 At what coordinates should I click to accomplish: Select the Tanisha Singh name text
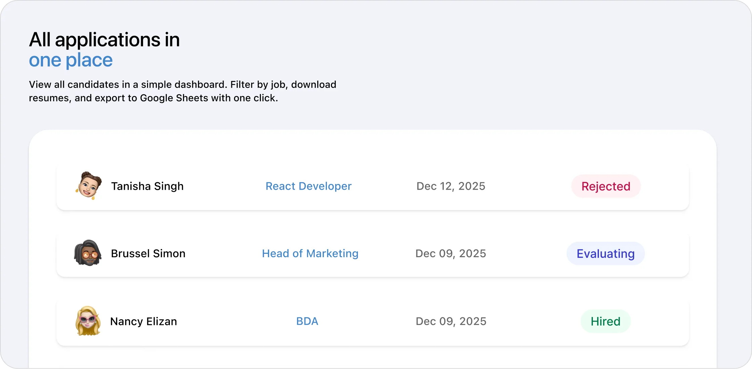(147, 186)
